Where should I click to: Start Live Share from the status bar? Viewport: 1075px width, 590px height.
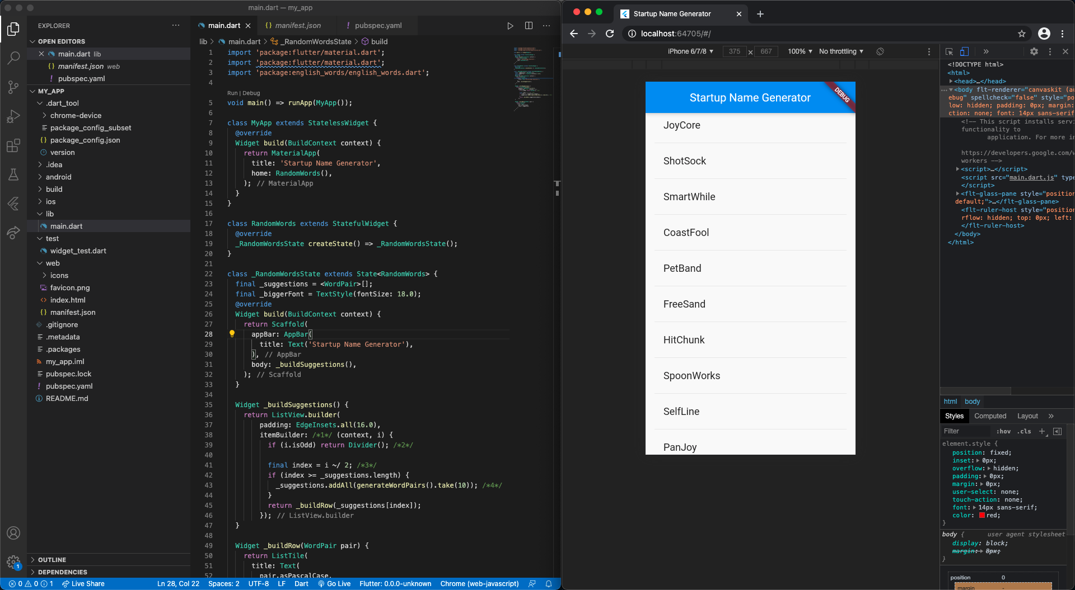(x=83, y=584)
